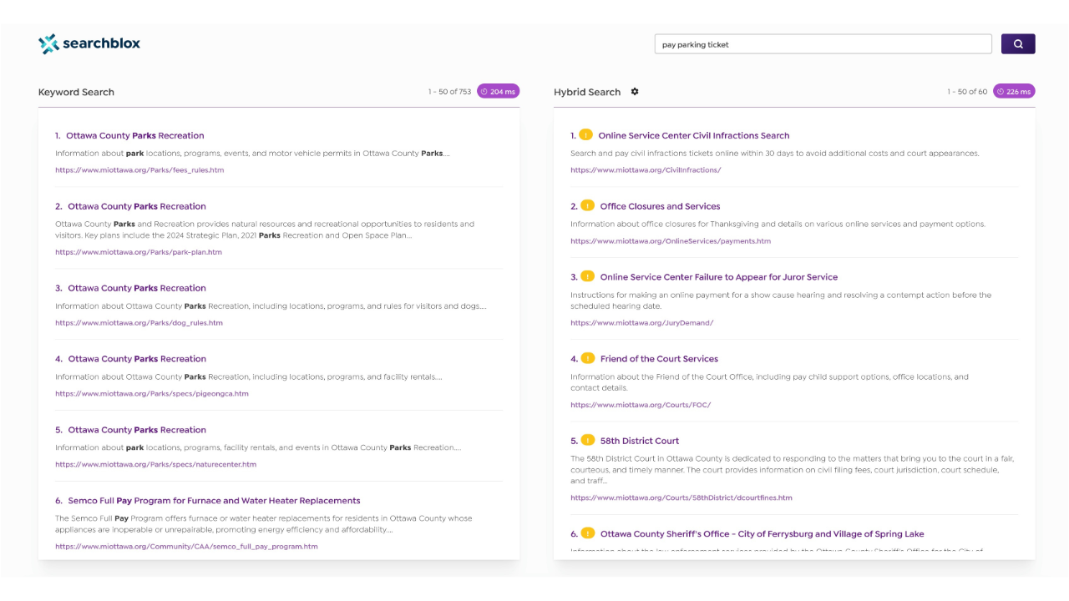The height and width of the screenshot is (601, 1069).
Task: Click yellow badge beside Office Closures and Services
Action: [x=588, y=205]
